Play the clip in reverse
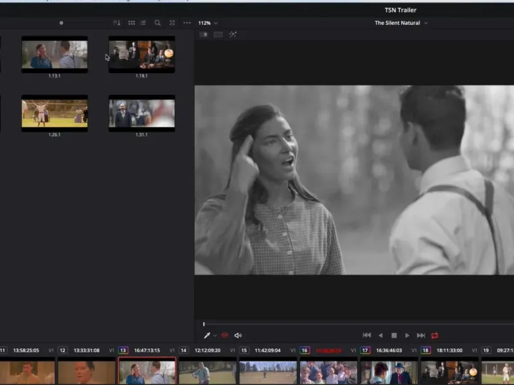The image size is (514, 385). coord(380,335)
